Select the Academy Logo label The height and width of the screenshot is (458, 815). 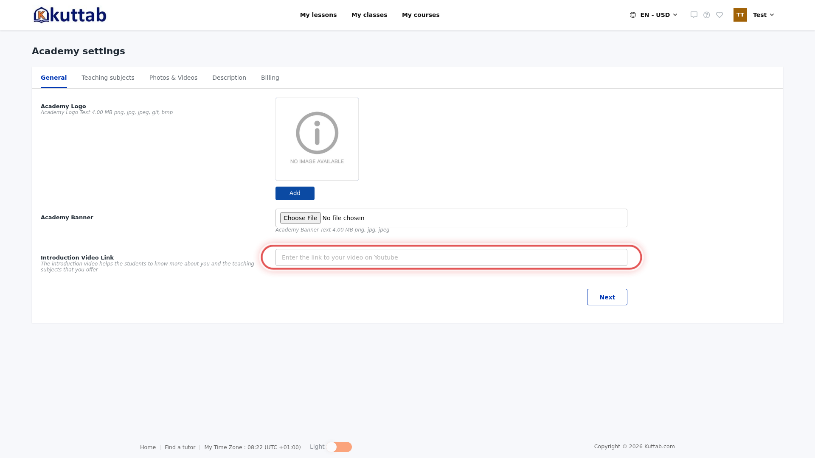click(63, 106)
